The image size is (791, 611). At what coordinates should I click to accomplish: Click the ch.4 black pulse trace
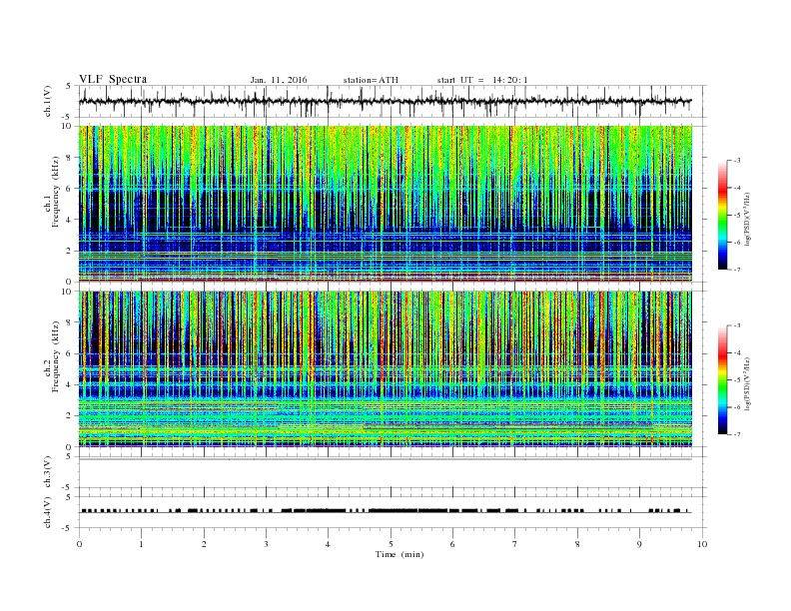tap(385, 511)
